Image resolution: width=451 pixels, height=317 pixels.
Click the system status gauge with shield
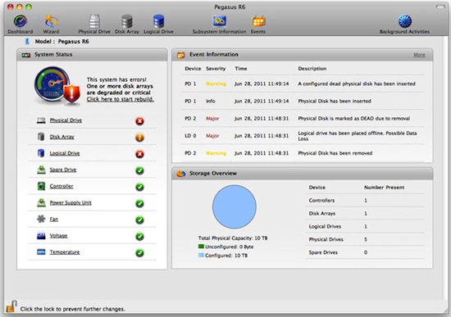[x=57, y=85]
